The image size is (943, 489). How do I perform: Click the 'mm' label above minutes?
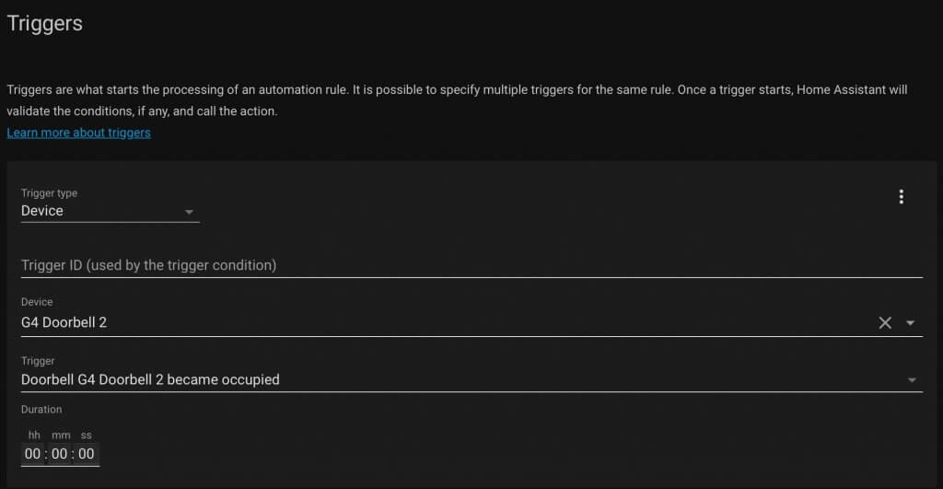[61, 435]
